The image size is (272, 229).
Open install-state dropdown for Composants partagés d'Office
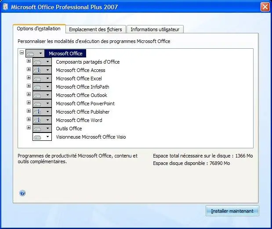pyautogui.click(x=42, y=62)
